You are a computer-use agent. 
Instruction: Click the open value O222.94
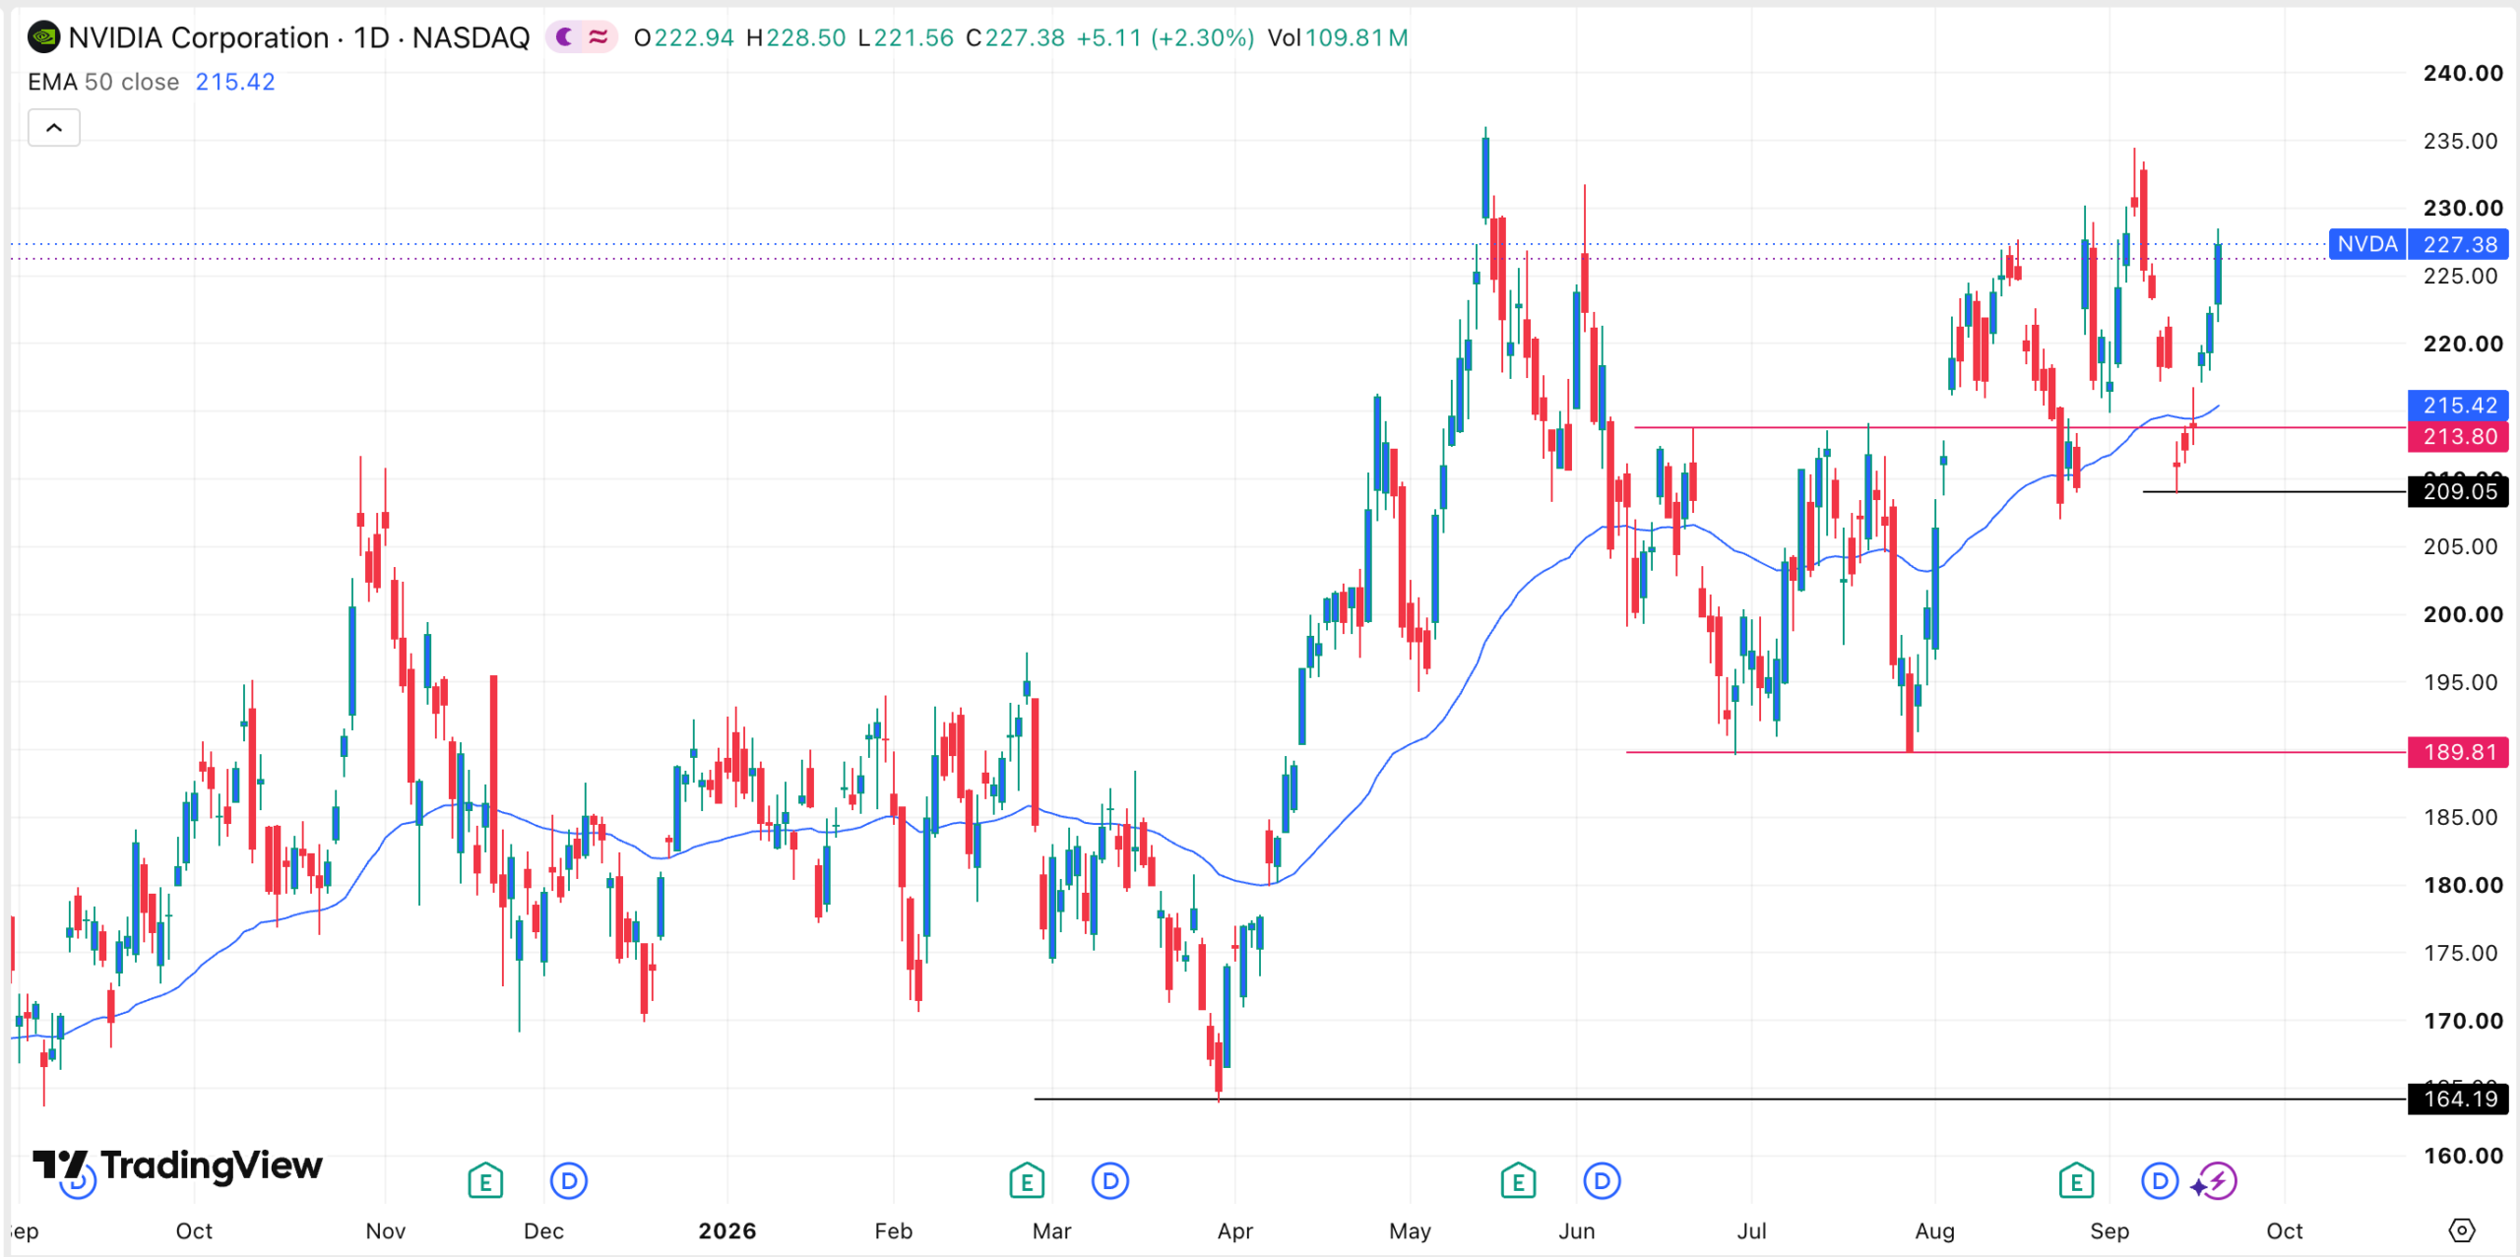pyautogui.click(x=684, y=37)
